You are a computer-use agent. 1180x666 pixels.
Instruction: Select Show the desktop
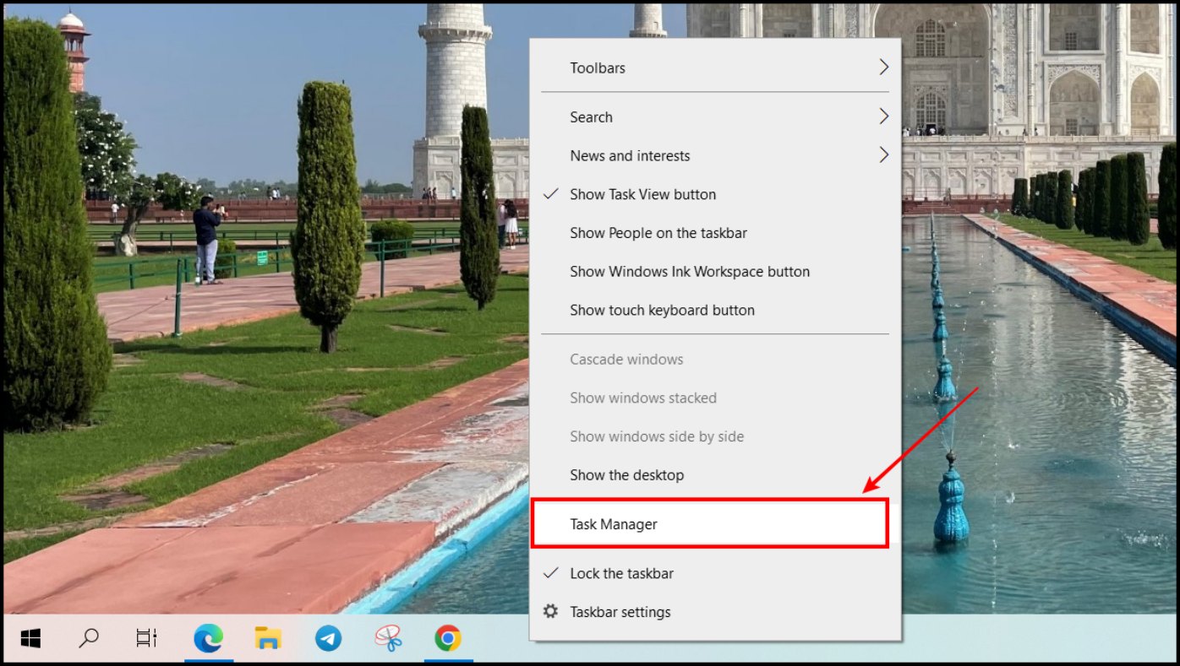(715, 475)
